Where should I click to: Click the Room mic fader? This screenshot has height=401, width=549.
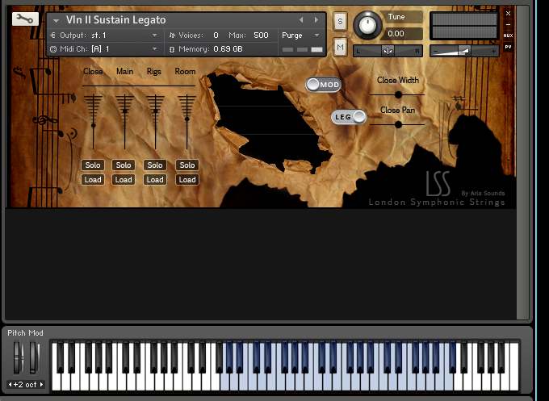(187, 119)
